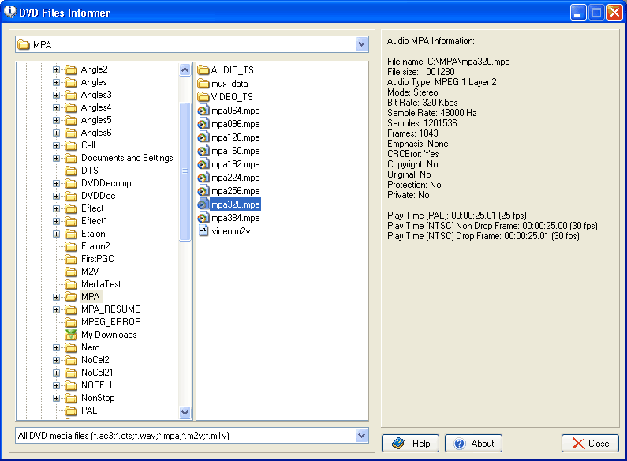The height and width of the screenshot is (461, 627).
Task: Click the VIDEO_TS folder icon
Action: coord(203,97)
